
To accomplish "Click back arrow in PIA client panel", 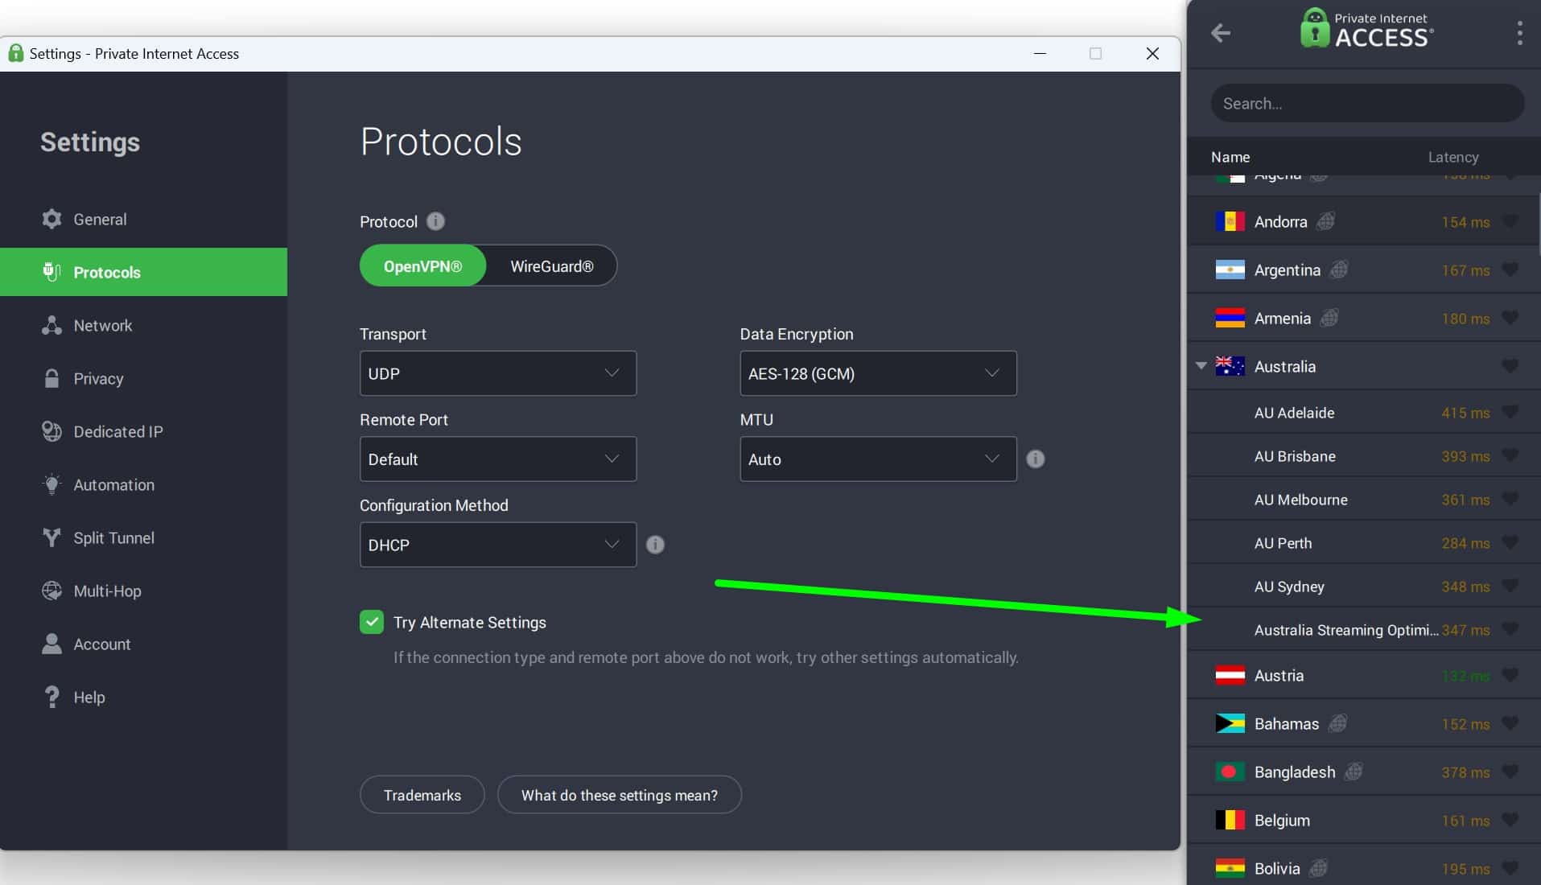I will pyautogui.click(x=1221, y=33).
